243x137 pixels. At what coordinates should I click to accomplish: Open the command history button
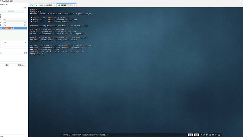point(191,135)
